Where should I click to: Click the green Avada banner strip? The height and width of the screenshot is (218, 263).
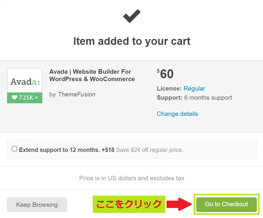(24, 97)
